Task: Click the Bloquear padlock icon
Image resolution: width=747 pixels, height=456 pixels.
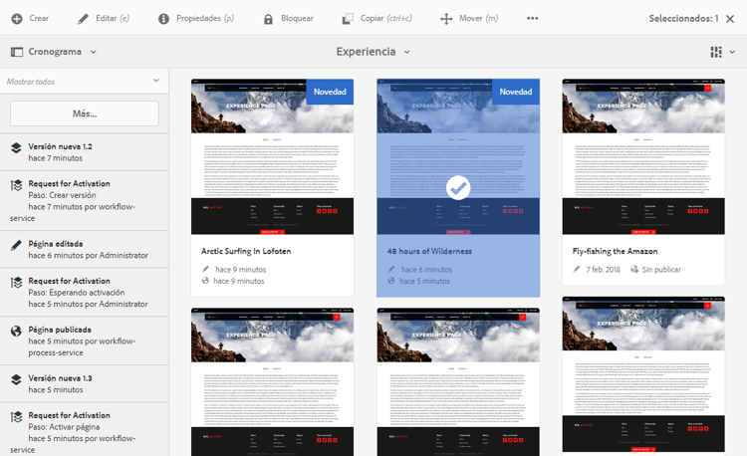Action: tap(268, 19)
